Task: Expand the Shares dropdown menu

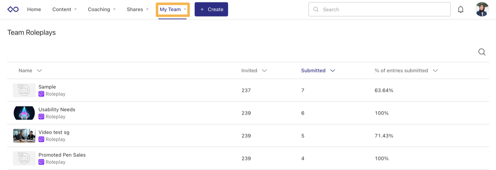Action: pyautogui.click(x=138, y=9)
